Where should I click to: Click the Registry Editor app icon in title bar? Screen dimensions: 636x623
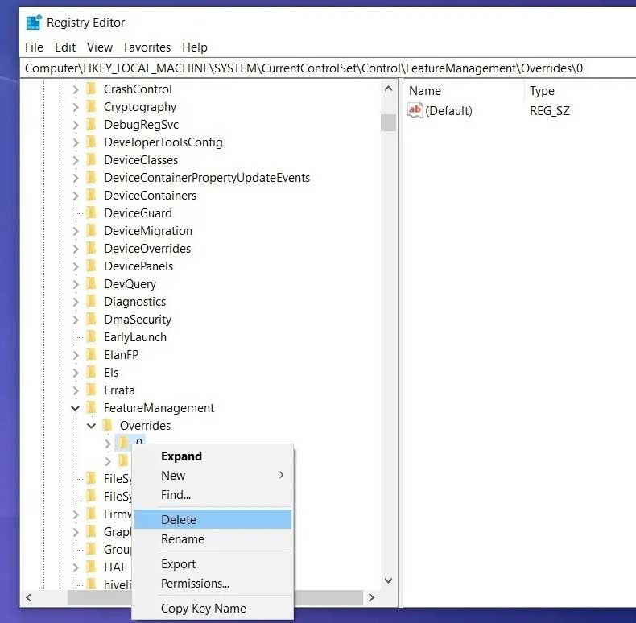(x=34, y=23)
